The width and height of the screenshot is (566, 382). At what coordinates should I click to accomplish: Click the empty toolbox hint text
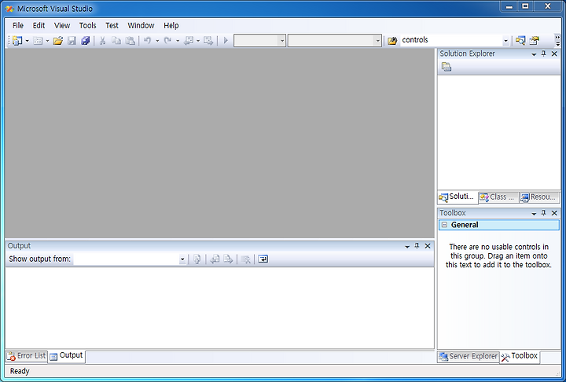498,255
